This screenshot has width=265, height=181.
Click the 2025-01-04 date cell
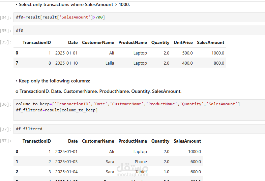click(x=66, y=172)
